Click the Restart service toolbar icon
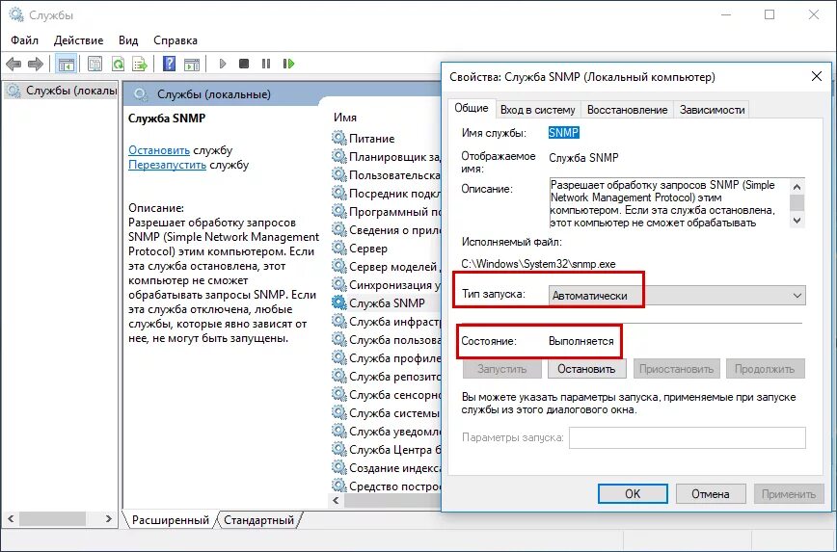Screen dimensions: 837x552 (288, 64)
